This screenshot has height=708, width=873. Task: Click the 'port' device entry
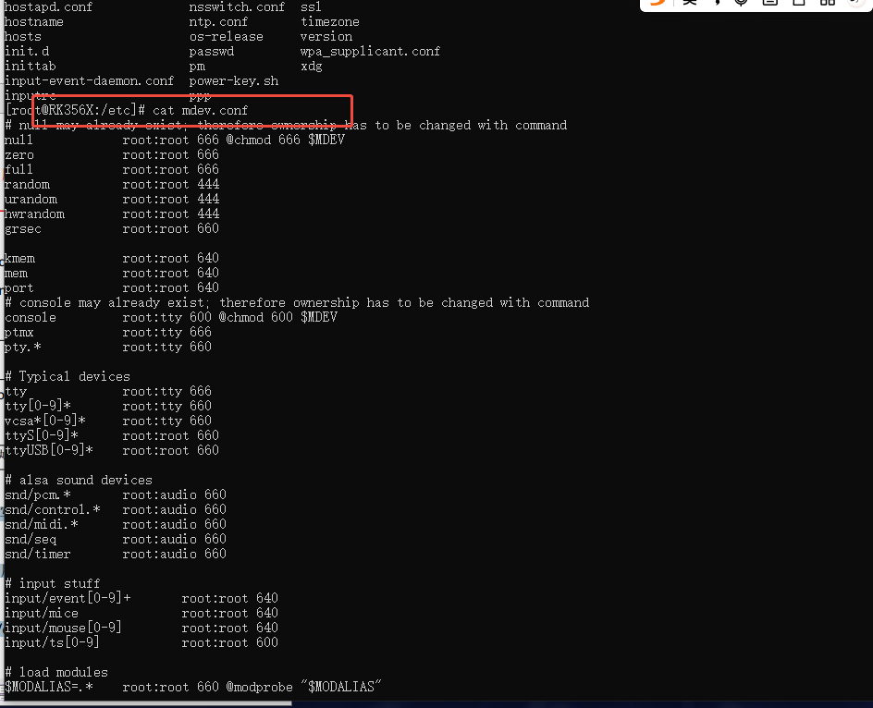pyautogui.click(x=18, y=287)
